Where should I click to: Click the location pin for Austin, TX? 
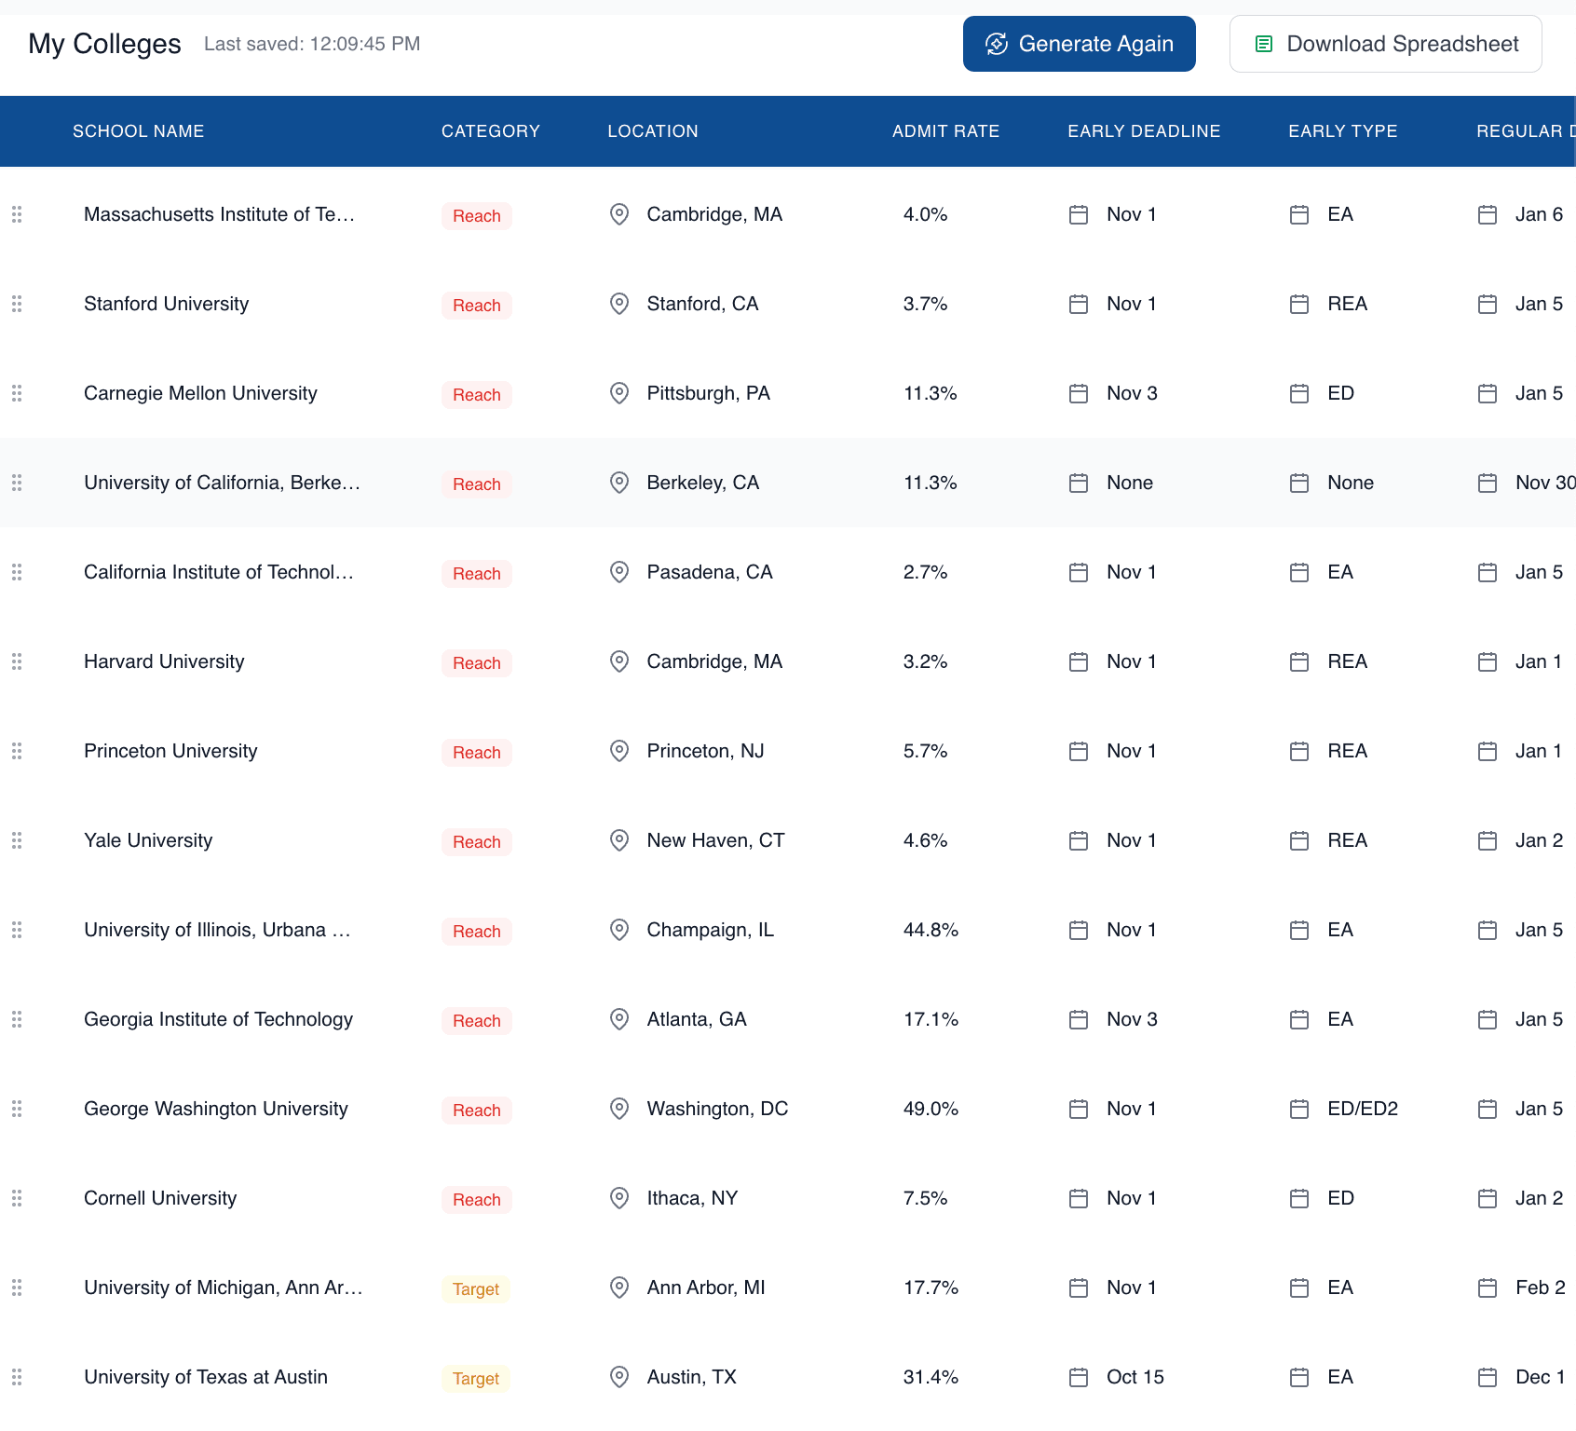pos(618,1377)
